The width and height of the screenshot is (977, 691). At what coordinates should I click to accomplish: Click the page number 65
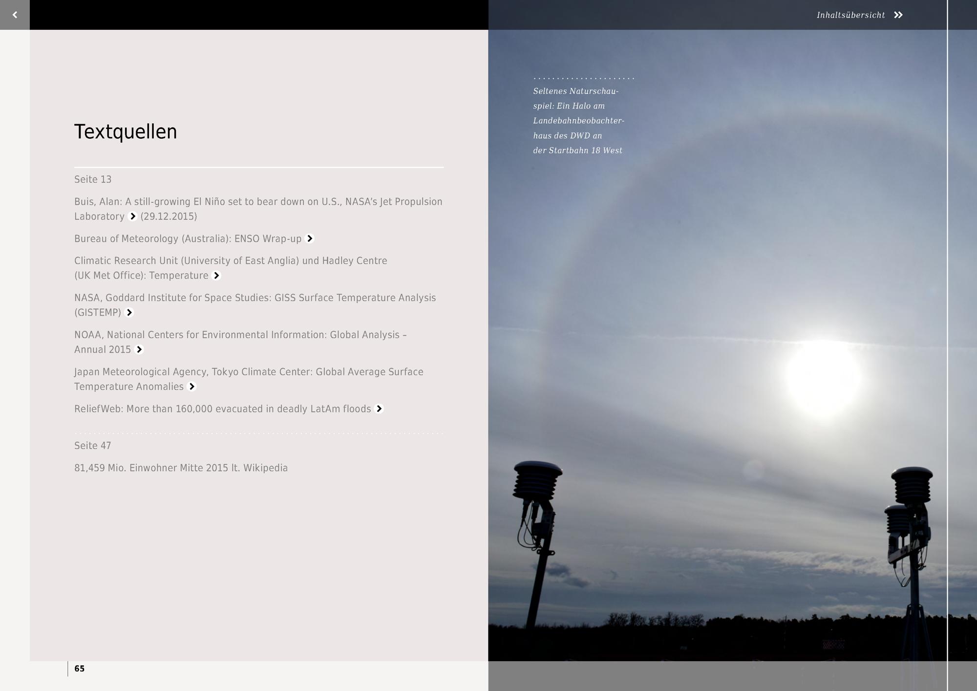pyautogui.click(x=79, y=669)
